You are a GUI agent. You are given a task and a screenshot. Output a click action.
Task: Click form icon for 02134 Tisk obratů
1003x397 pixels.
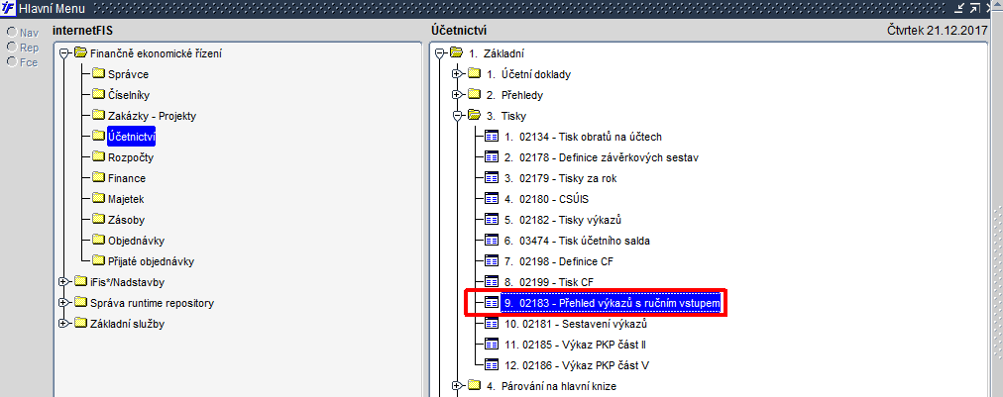[x=492, y=137]
